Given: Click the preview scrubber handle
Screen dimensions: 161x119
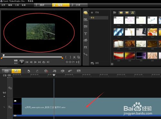Looking at the screenshot, I should (x=4, y=55).
